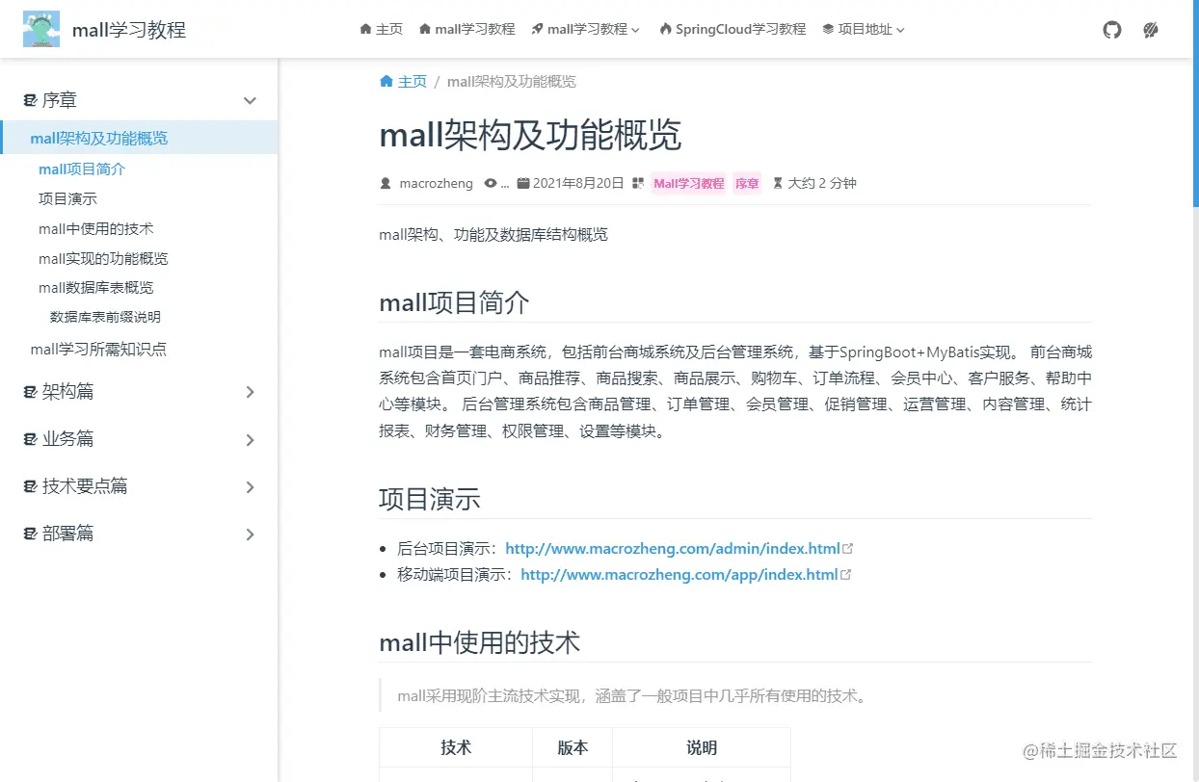Click the 序章 section icon
The height and width of the screenshot is (782, 1199).
click(30, 100)
